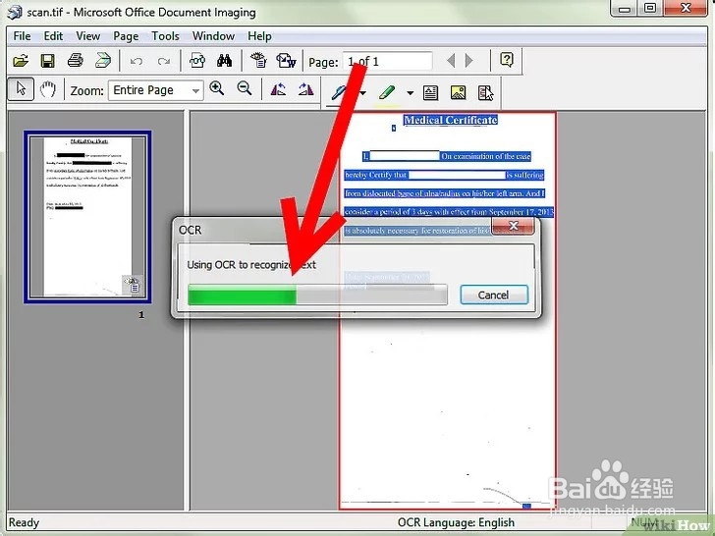Click the Zoom Out magnifier icon
Screen dimensions: 715x536
[x=245, y=88]
